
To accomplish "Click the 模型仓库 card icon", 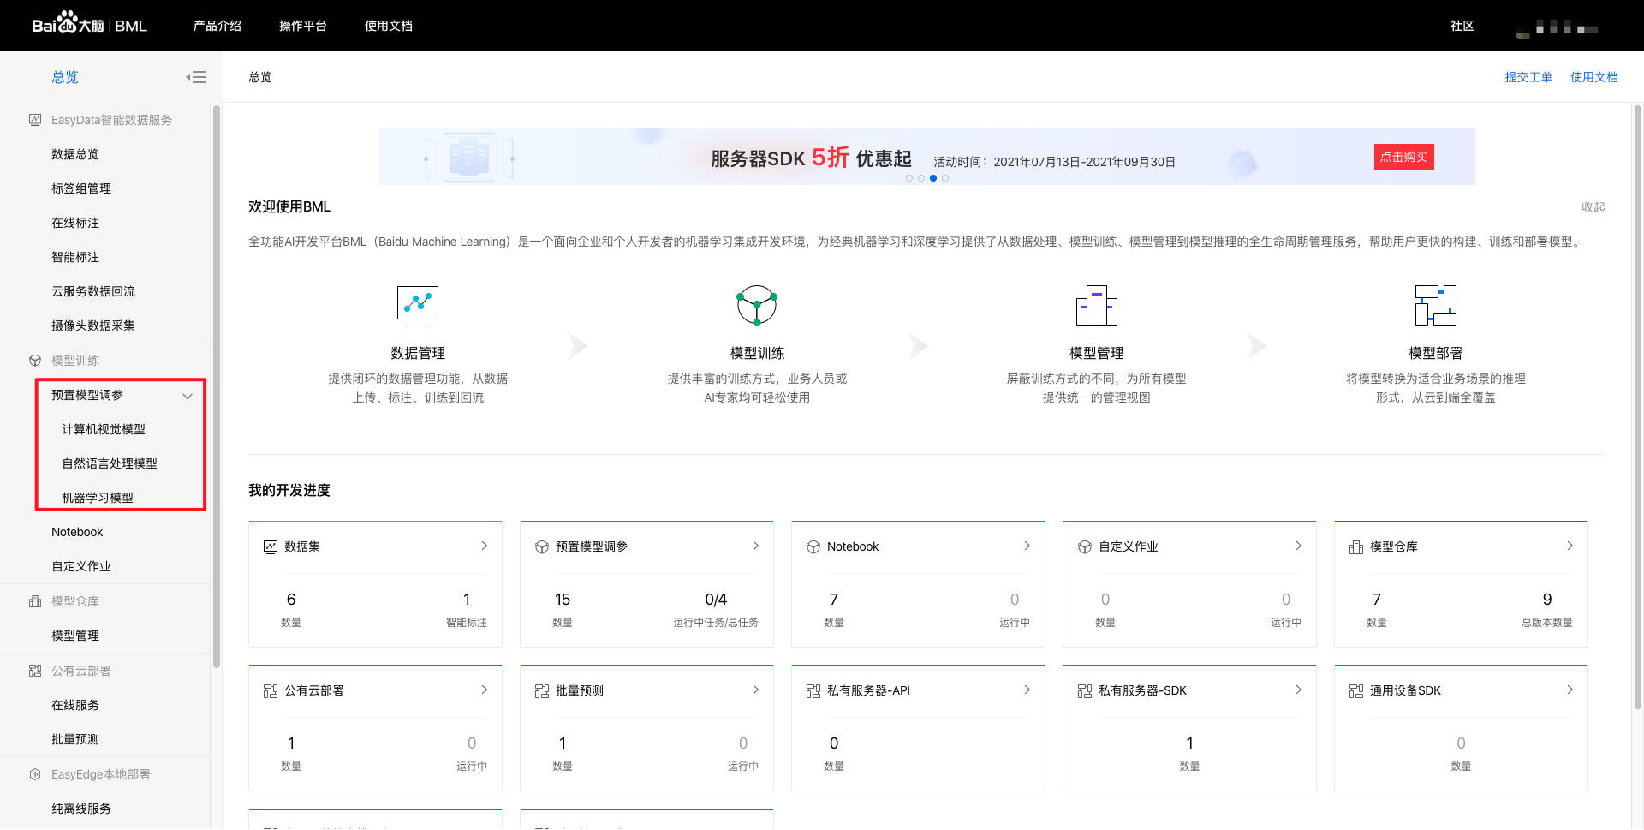I will (1356, 546).
